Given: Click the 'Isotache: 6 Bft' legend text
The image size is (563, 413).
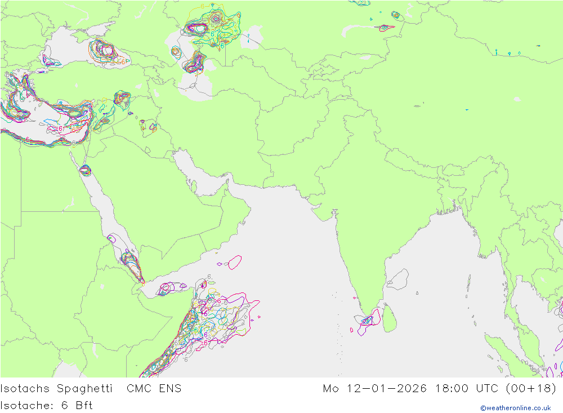Looking at the screenshot, I should [x=46, y=406].
